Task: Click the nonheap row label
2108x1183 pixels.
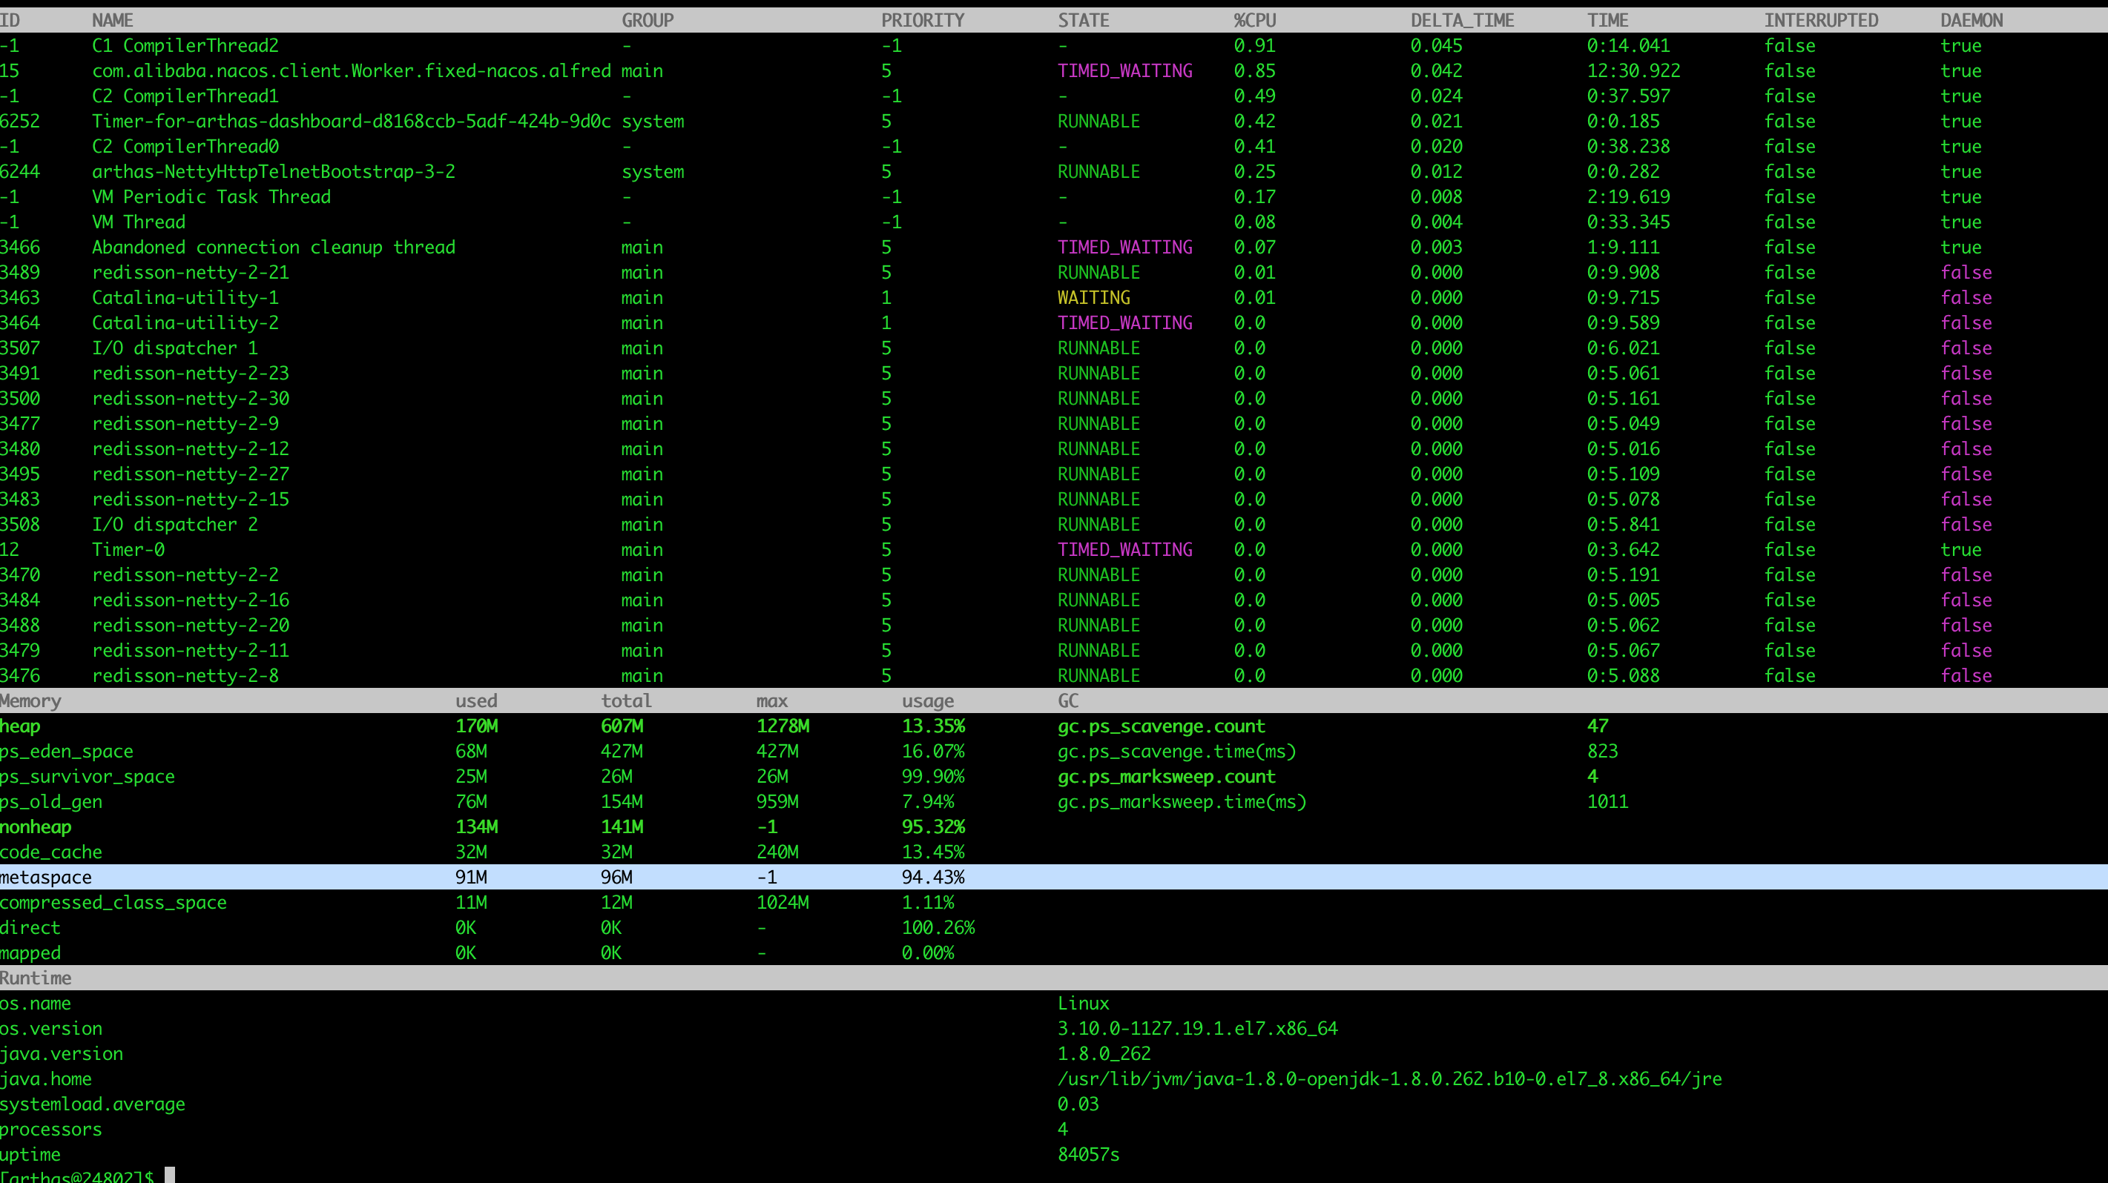Action: click(x=35, y=827)
